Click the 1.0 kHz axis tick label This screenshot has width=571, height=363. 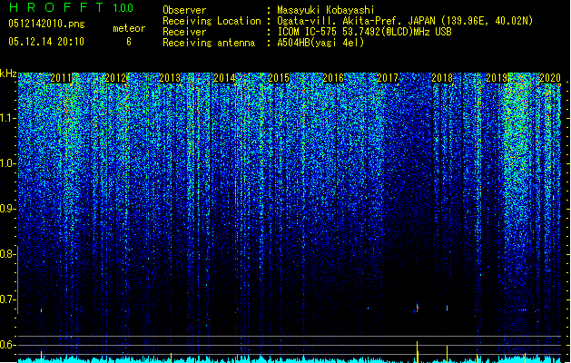pyautogui.click(x=7, y=163)
